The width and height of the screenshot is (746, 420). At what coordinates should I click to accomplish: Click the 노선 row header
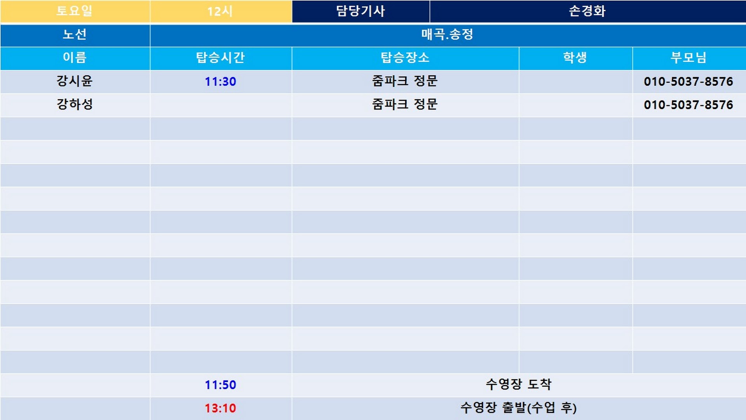tap(75, 35)
